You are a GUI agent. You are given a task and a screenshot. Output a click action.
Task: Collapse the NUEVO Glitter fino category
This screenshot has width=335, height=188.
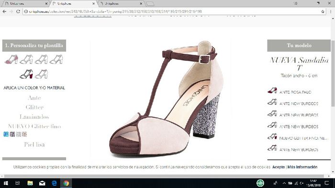34,126
